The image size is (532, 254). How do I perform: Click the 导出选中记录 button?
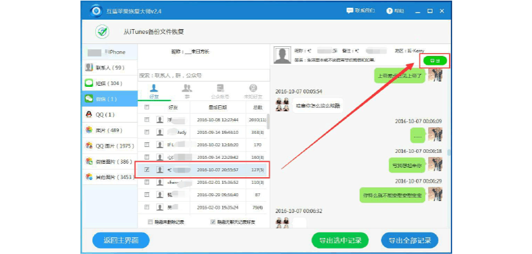point(340,241)
